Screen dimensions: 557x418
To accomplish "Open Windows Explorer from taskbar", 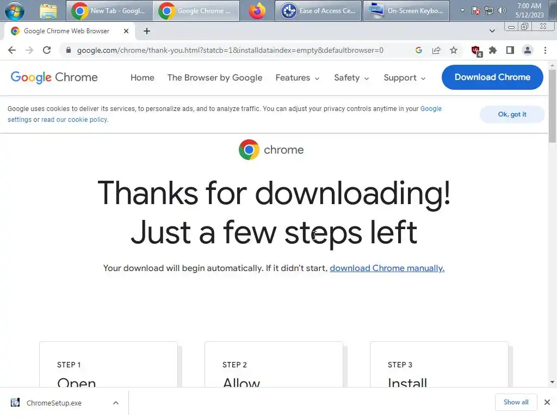I will 48,11.
